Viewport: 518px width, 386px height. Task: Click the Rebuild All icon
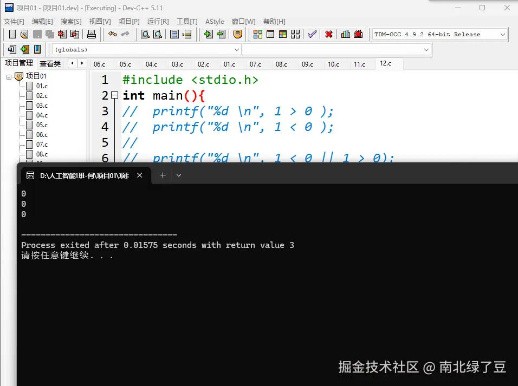[x=295, y=34]
